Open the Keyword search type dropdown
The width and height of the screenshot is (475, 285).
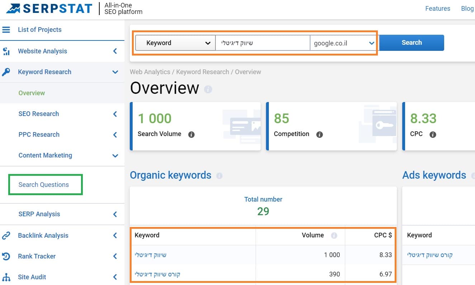175,43
